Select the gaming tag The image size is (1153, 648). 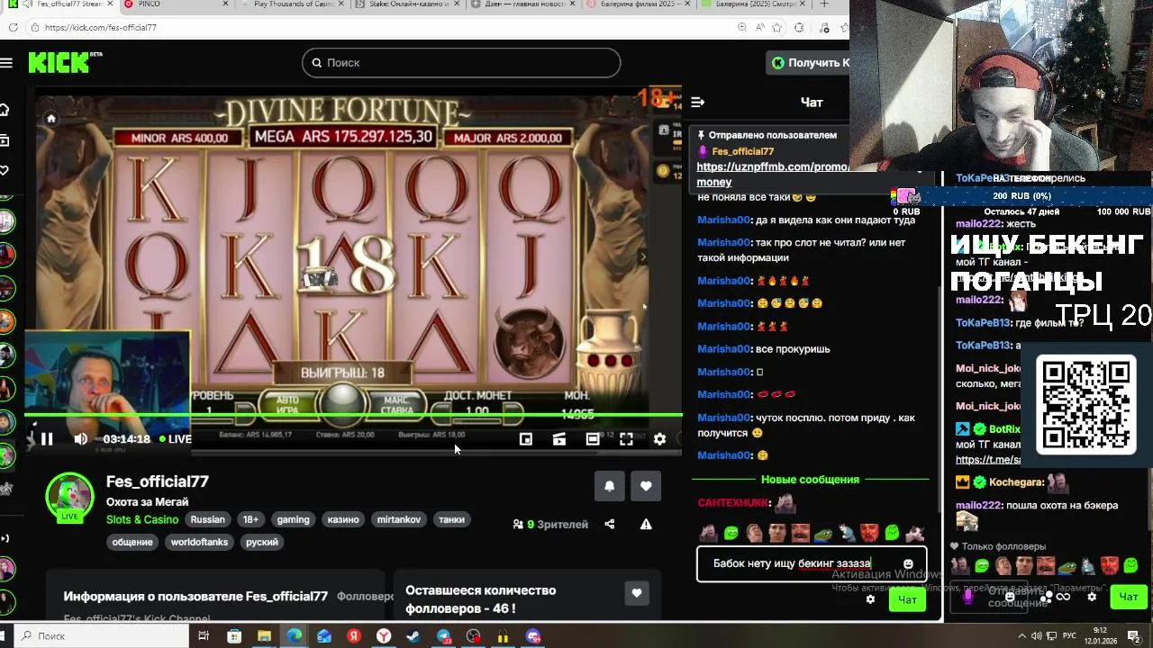tap(293, 519)
